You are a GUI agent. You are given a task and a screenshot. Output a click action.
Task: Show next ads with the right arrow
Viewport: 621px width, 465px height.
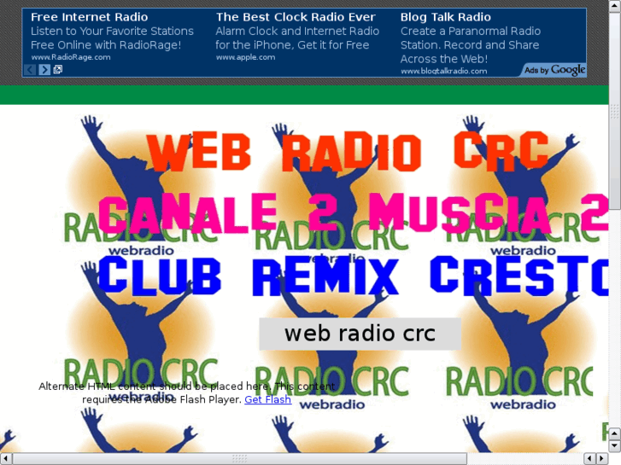[44, 70]
